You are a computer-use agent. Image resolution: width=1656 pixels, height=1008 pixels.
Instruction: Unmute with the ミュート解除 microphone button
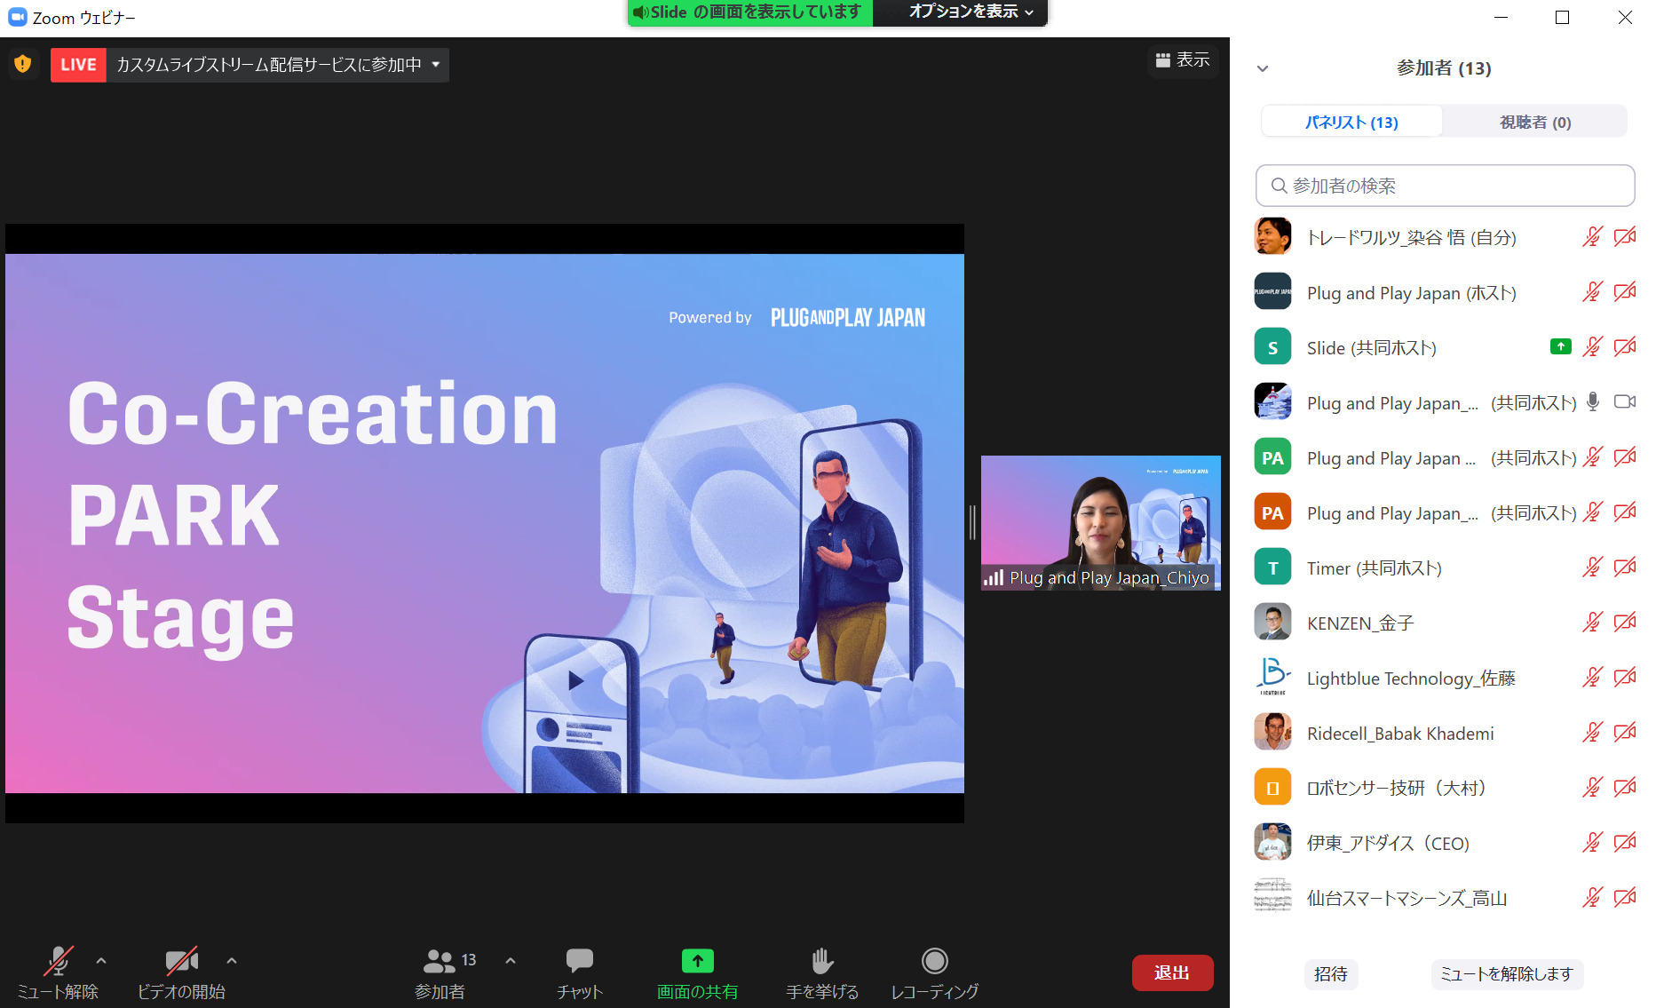[x=58, y=973]
